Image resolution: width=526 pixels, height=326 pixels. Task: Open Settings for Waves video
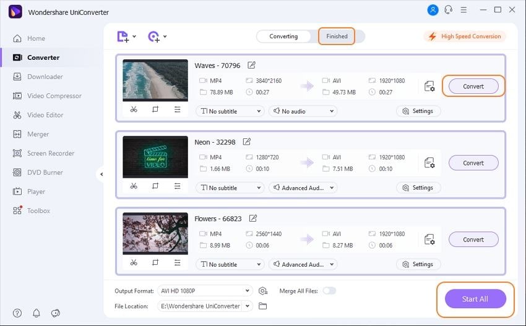click(x=418, y=111)
